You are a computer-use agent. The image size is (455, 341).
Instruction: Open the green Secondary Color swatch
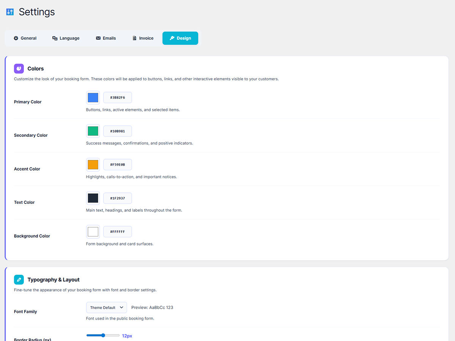tap(93, 131)
